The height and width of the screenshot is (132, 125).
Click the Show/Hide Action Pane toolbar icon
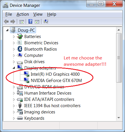[37, 22]
